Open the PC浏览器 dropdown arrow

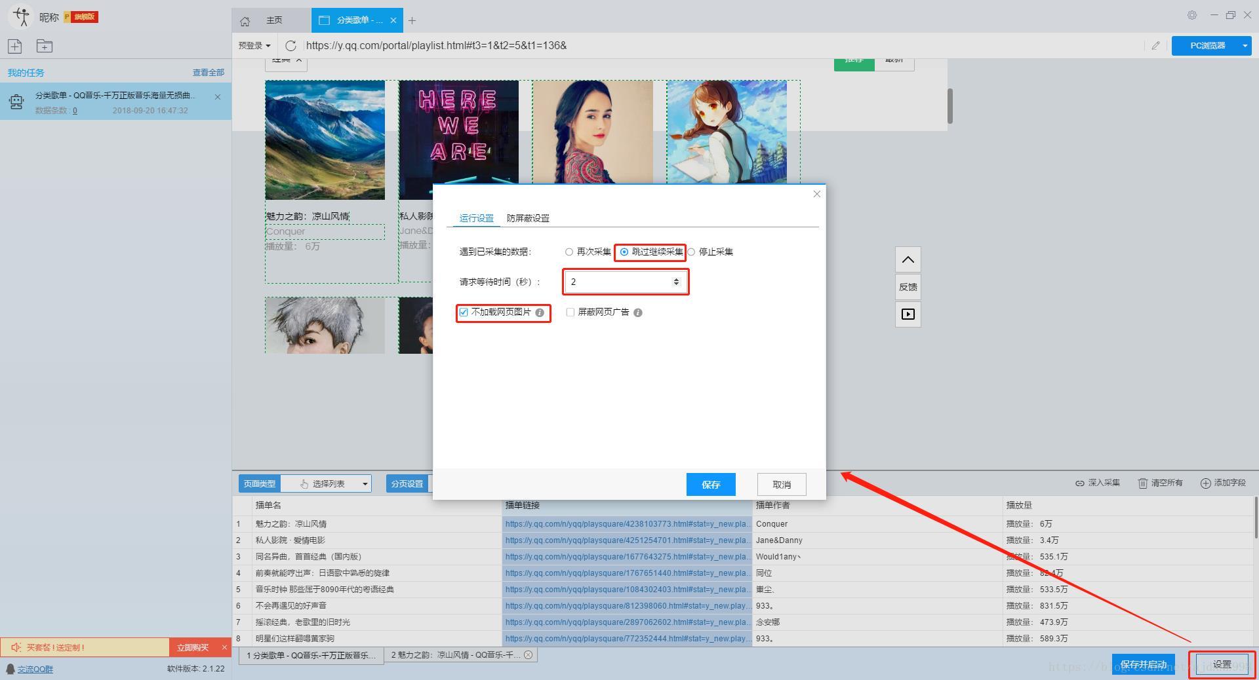[1245, 46]
